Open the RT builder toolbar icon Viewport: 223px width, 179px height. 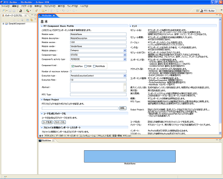21,11
